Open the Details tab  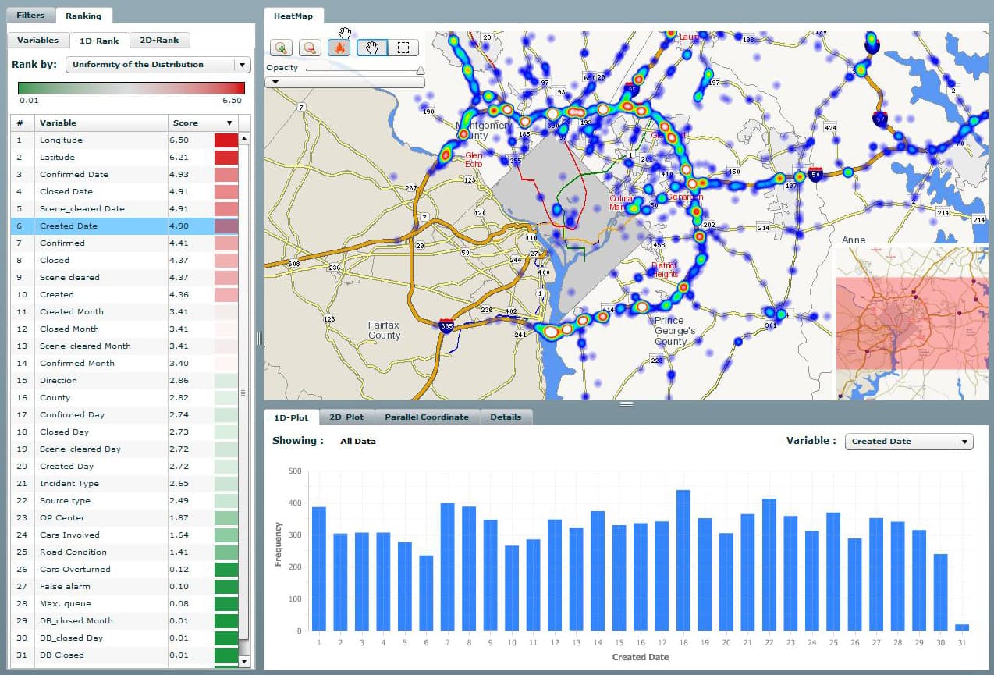click(x=506, y=417)
